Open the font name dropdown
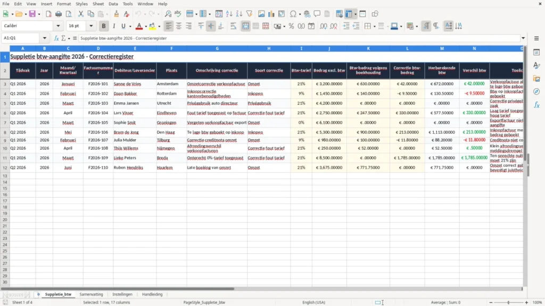 (x=58, y=25)
